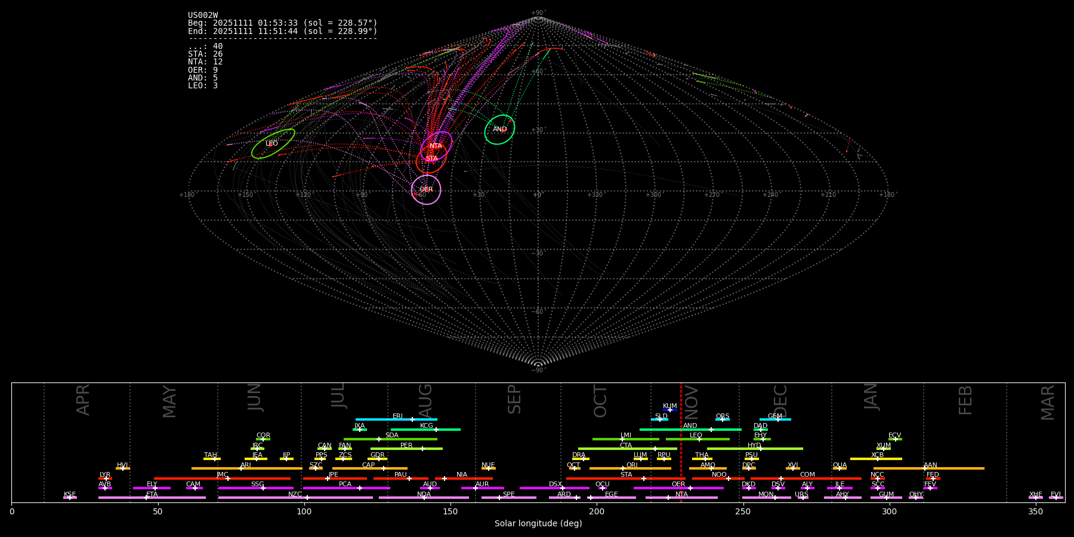Select the blue KUM shower bar marker

[669, 410]
